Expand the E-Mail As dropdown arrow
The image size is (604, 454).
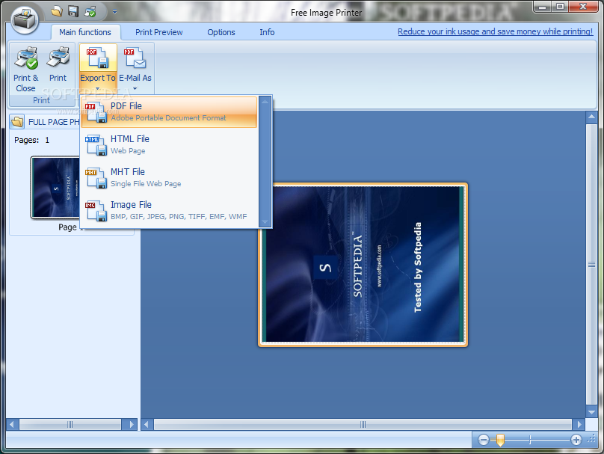pos(135,89)
